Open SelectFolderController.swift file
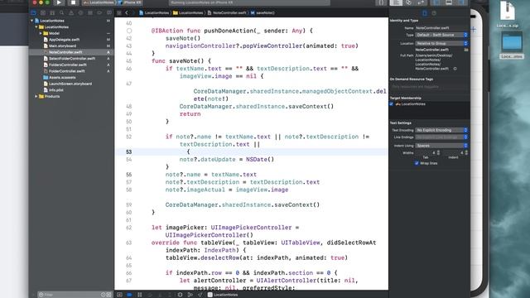Image resolution: width=530 pixels, height=298 pixels. 72,59
